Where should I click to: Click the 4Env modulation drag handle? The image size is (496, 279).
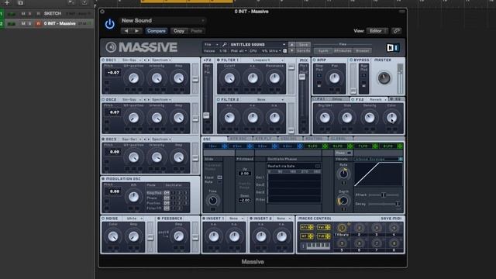pos(300,146)
